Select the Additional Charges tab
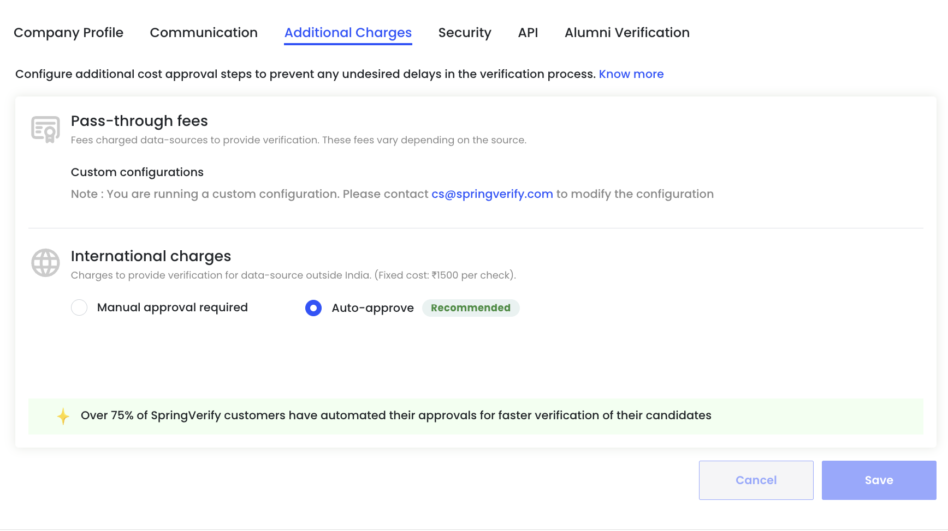This screenshot has width=948, height=531. tap(348, 33)
